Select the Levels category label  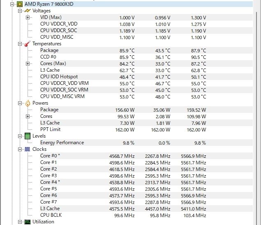(x=39, y=136)
